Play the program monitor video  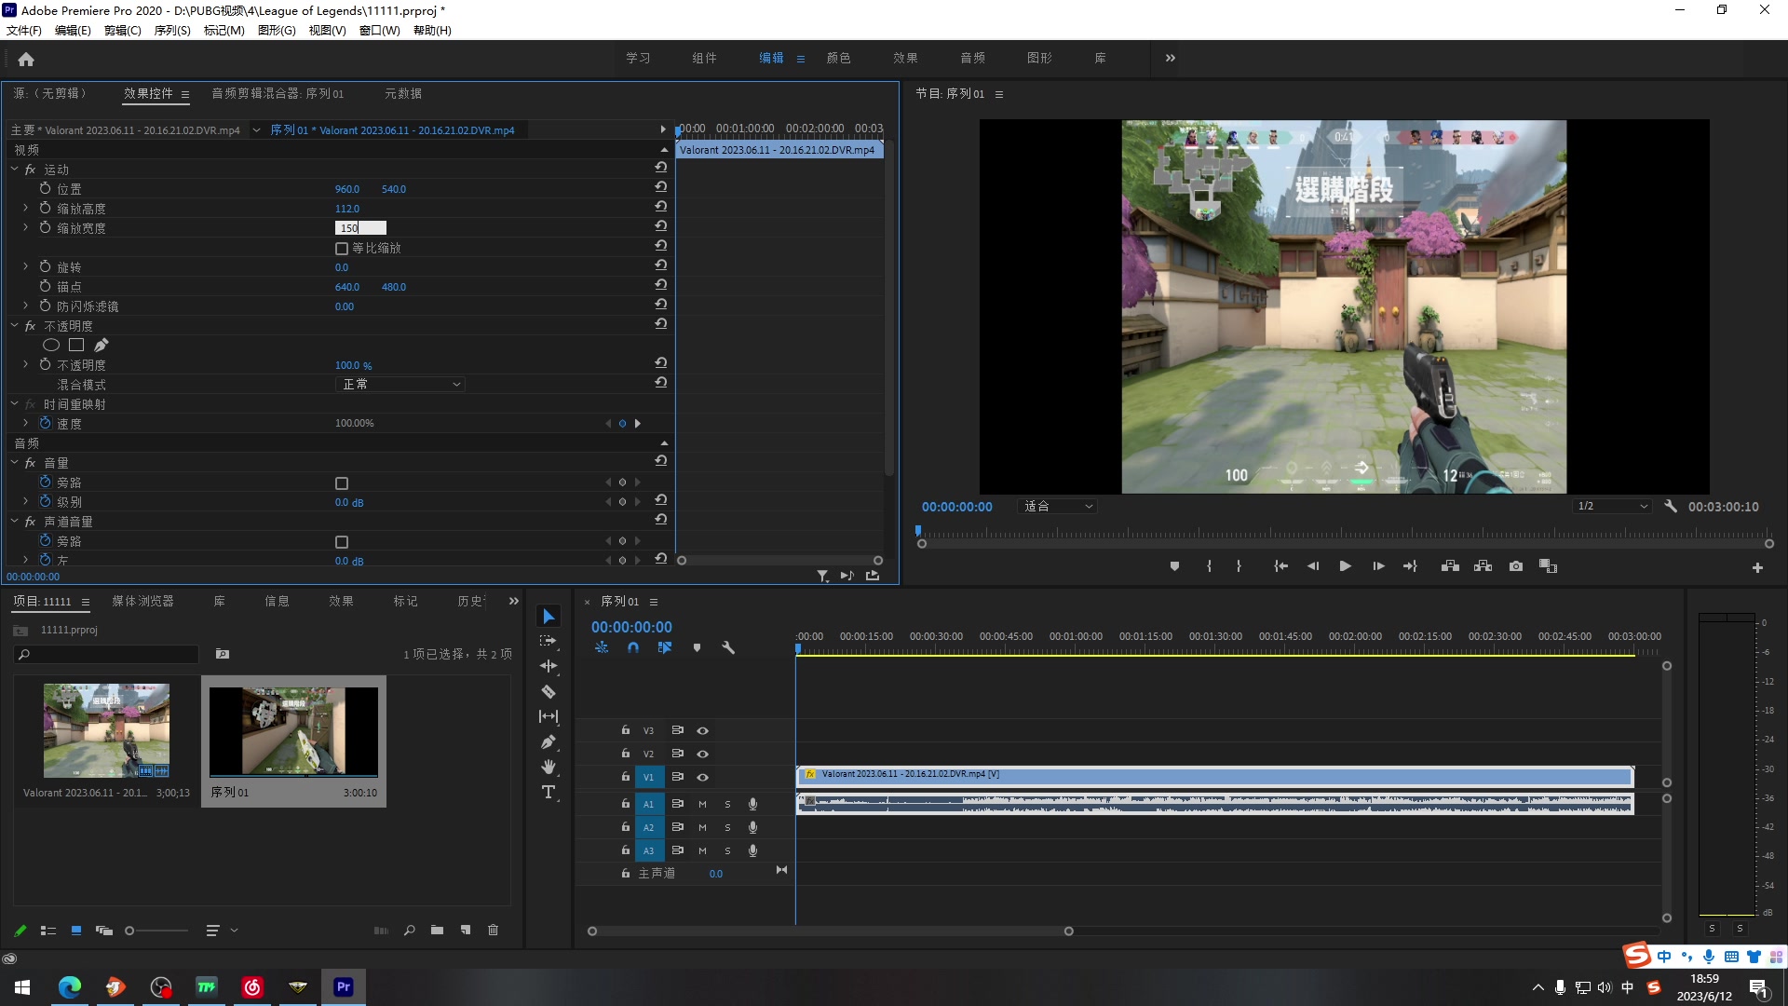click(1345, 566)
